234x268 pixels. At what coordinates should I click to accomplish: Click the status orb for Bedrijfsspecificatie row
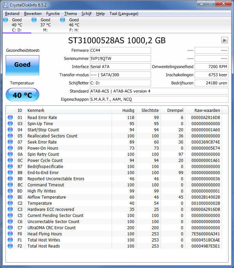click(10, 166)
